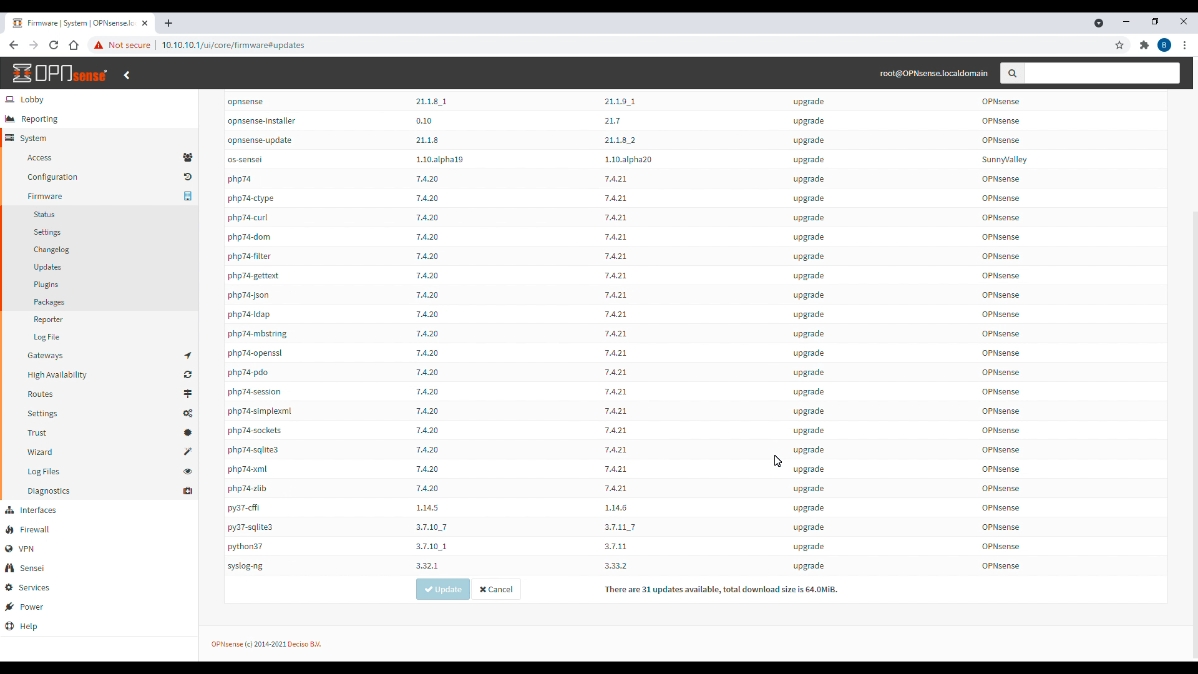1198x674 pixels.
Task: Open the Chrome profile avatar button
Action: pos(1164,45)
